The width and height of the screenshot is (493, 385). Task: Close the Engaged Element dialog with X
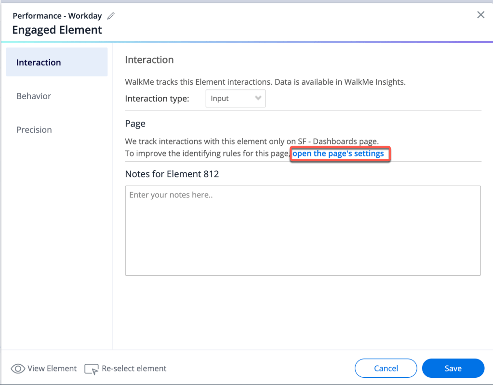(480, 15)
